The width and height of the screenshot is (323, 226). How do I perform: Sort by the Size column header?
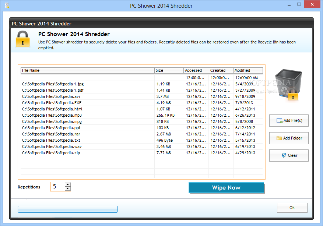tap(169, 70)
